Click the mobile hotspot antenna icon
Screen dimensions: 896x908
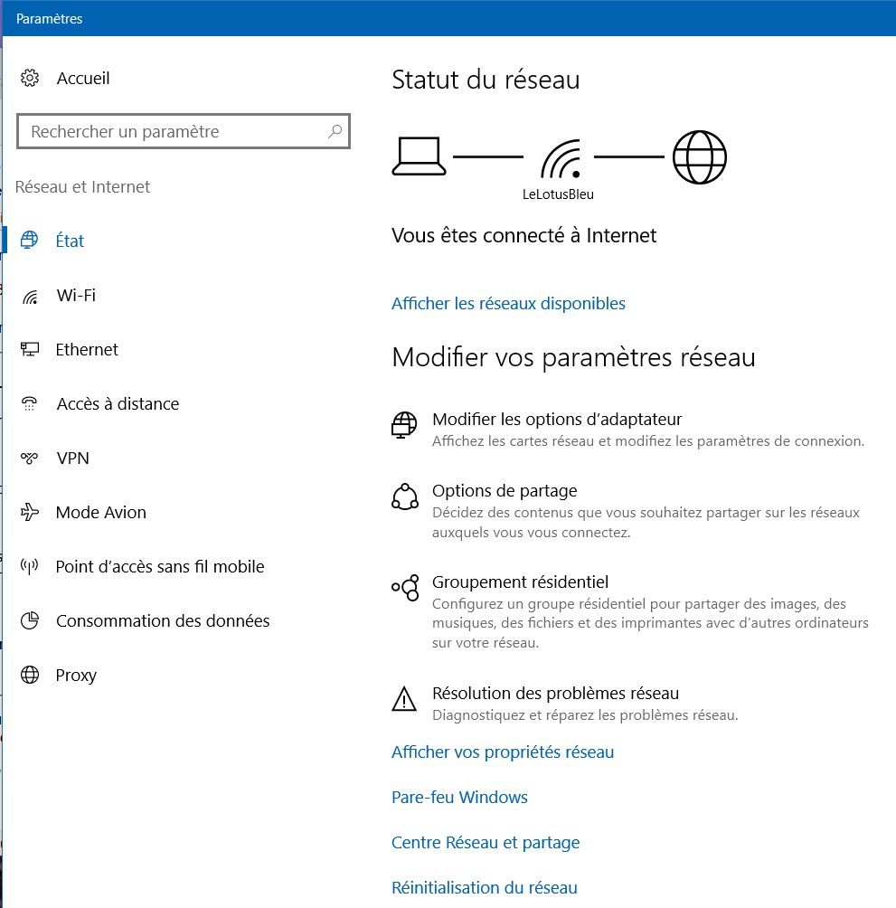(x=30, y=566)
